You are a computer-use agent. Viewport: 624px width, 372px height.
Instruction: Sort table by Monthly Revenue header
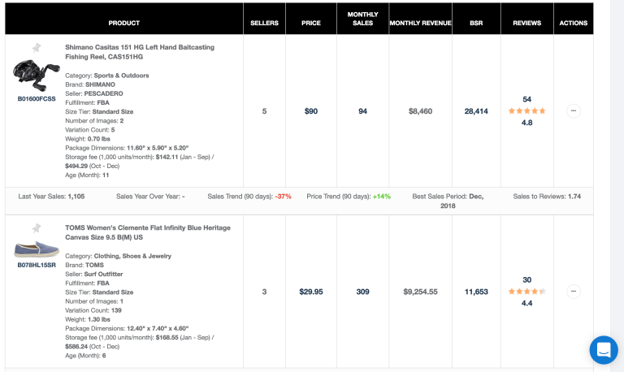(x=420, y=23)
